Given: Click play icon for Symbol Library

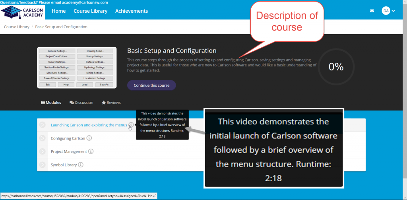Looking at the screenshot, I should pyautogui.click(x=42, y=165).
